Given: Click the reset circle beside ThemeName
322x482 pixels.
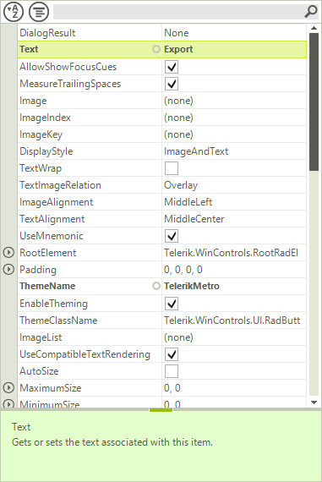Looking at the screenshot, I should [156, 286].
